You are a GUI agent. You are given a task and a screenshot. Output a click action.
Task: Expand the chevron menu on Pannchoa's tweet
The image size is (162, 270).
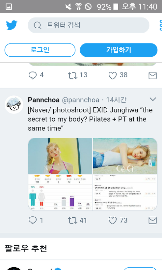click(153, 99)
